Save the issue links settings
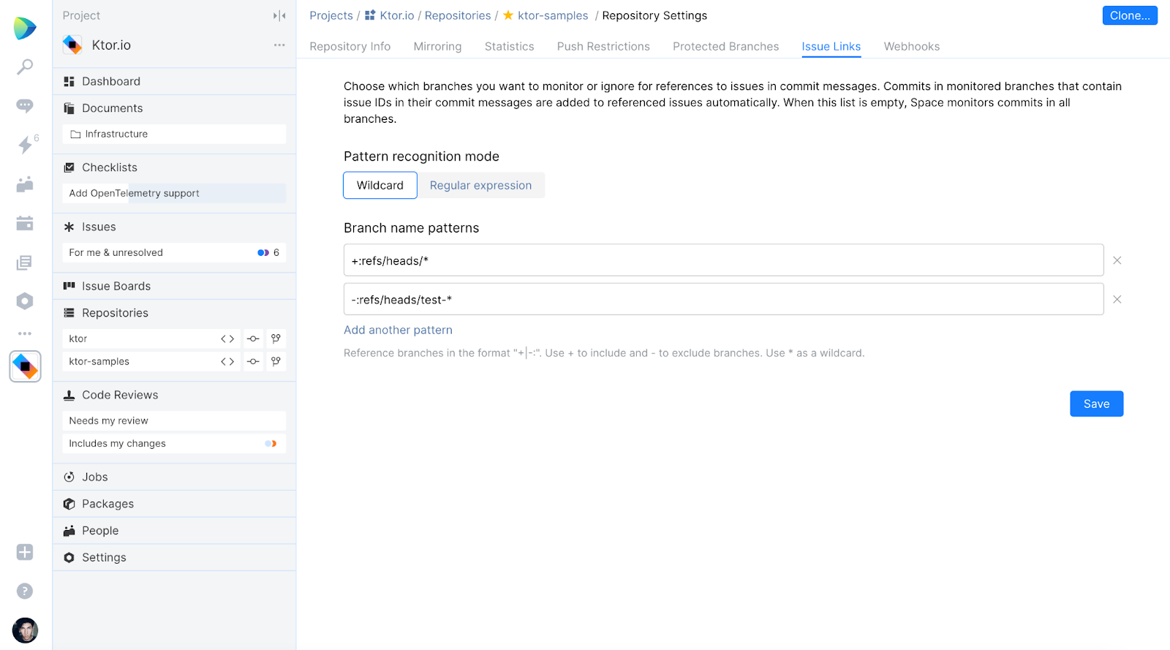Image resolution: width=1170 pixels, height=650 pixels. point(1097,404)
